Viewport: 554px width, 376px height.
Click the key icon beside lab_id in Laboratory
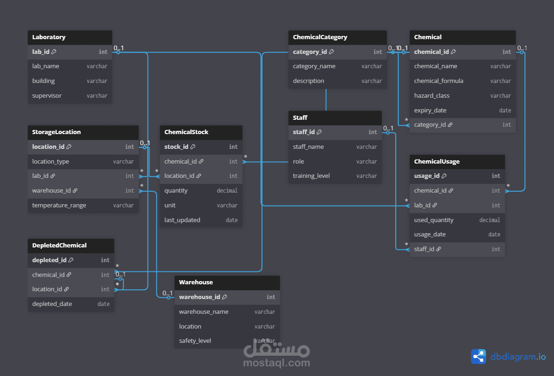54,52
